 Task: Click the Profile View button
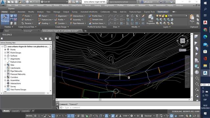coord(96,16)
